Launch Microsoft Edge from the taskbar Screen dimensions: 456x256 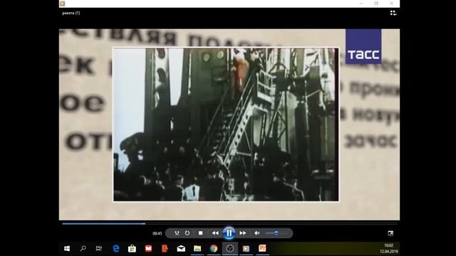click(x=116, y=248)
